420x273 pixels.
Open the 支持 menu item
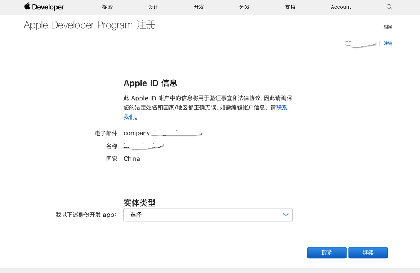(x=291, y=7)
